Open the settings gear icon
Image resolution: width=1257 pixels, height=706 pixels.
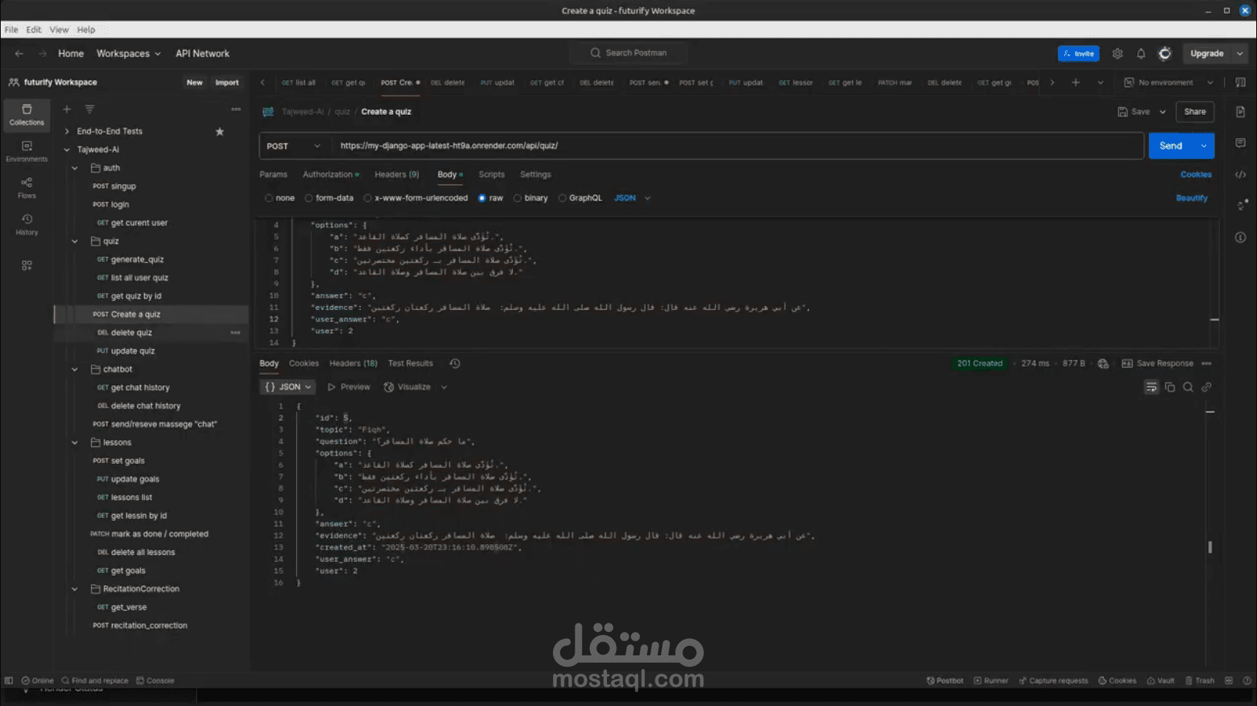tap(1117, 53)
